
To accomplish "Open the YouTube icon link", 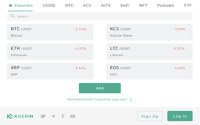I will (73, 116).
